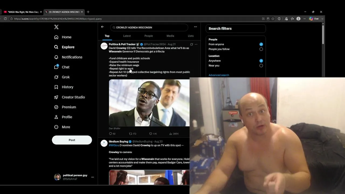This screenshot has width=345, height=194.
Task: Click the Grok explain icon on Poll Tracker post
Action: 192,44
